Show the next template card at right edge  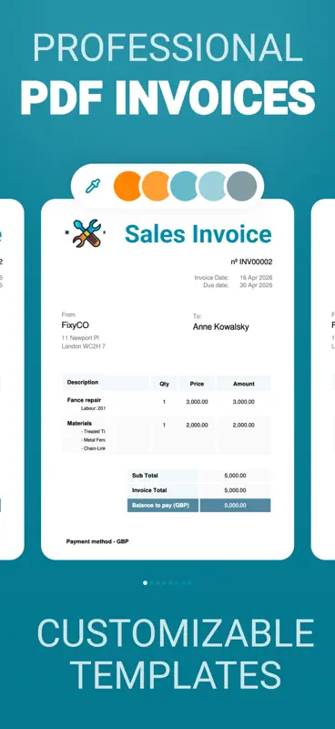point(323,379)
